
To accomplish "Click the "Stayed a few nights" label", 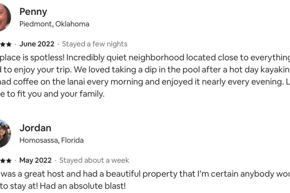I will point(95,44).
